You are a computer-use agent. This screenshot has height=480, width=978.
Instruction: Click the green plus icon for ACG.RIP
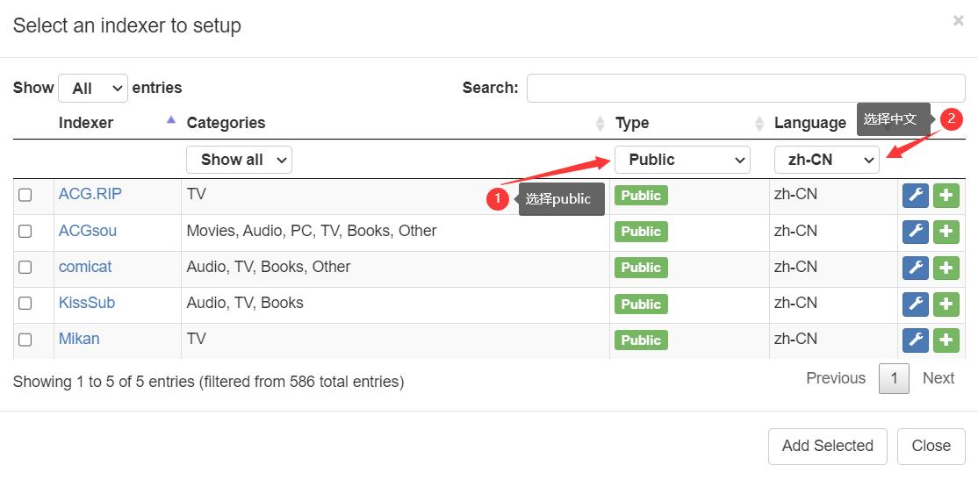click(946, 196)
